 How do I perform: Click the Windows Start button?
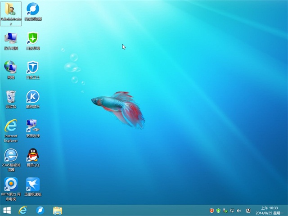tap(7, 210)
